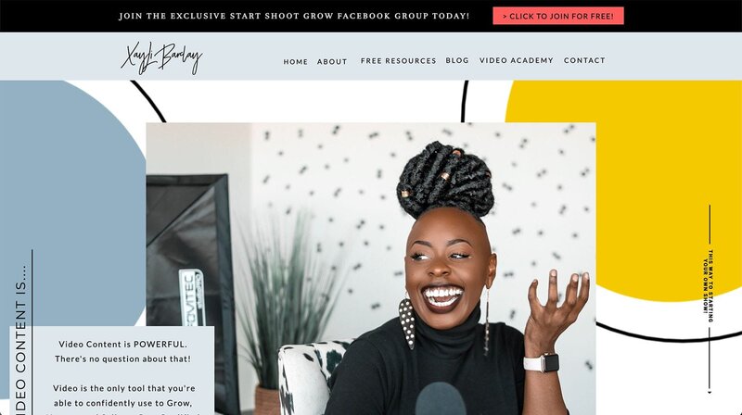This screenshot has width=742, height=415.
Task: Open the Free Resources menu item
Action: click(398, 61)
